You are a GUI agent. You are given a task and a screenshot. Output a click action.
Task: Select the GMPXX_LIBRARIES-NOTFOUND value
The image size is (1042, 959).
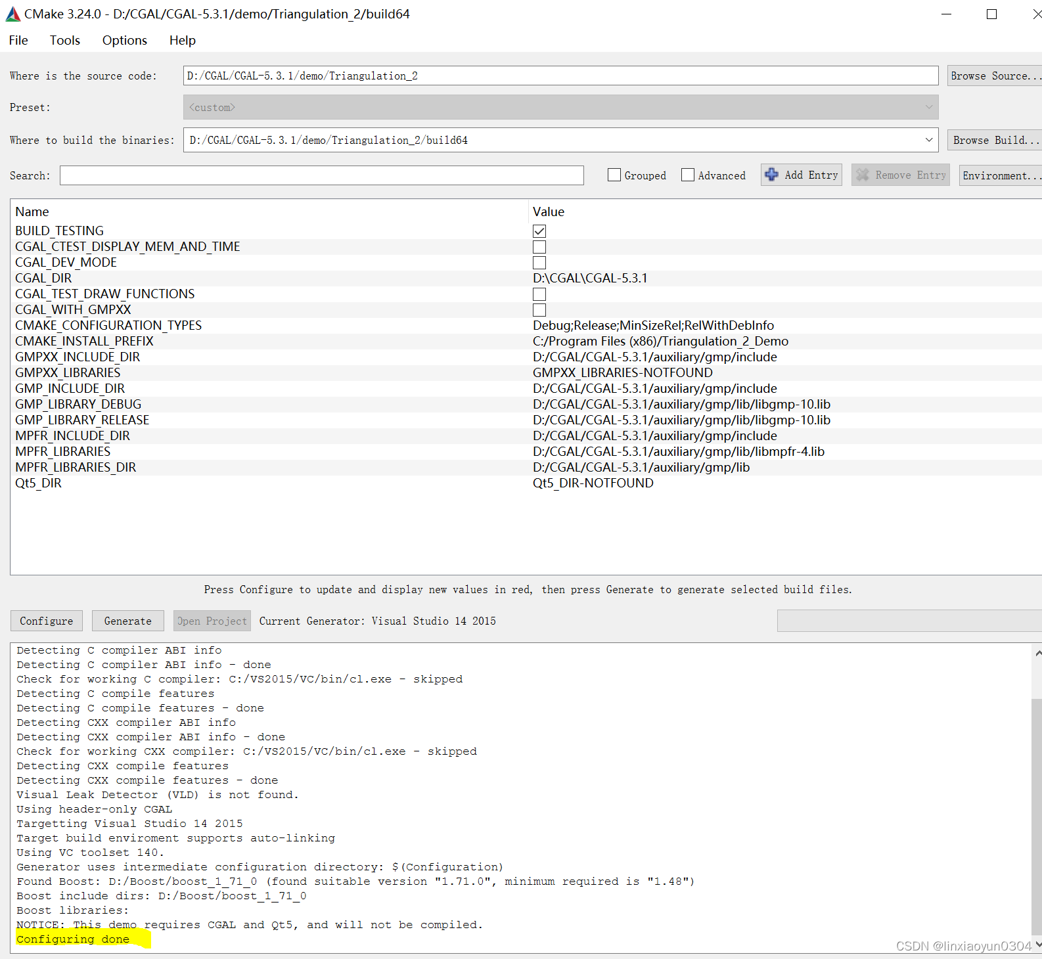click(623, 372)
